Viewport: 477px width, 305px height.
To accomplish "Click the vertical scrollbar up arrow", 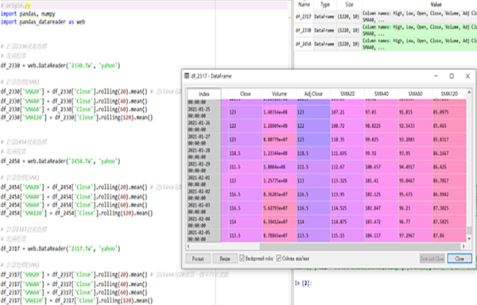I will [x=469, y=92].
